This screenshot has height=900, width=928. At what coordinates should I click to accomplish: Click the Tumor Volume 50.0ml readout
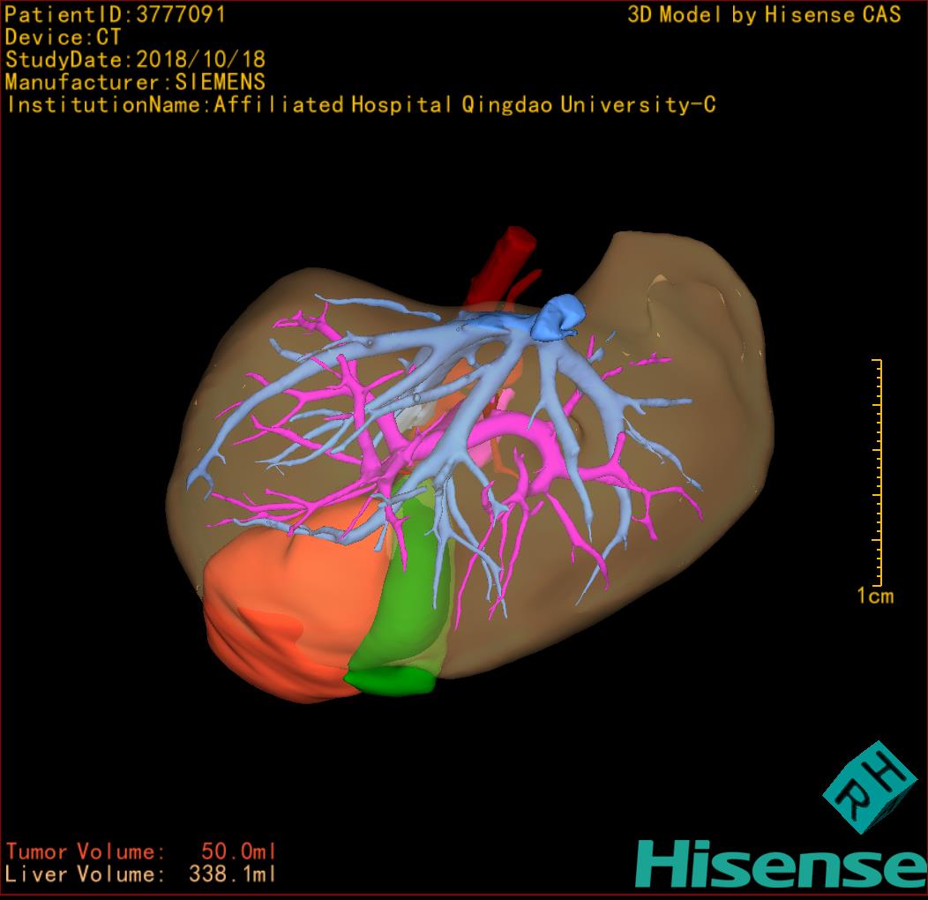(x=141, y=851)
